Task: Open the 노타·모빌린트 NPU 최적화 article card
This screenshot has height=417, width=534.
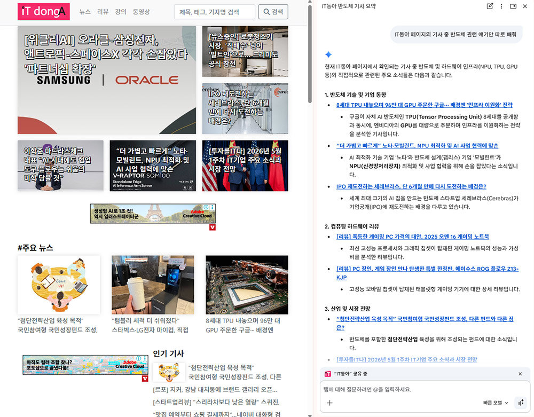Action: 153,166
